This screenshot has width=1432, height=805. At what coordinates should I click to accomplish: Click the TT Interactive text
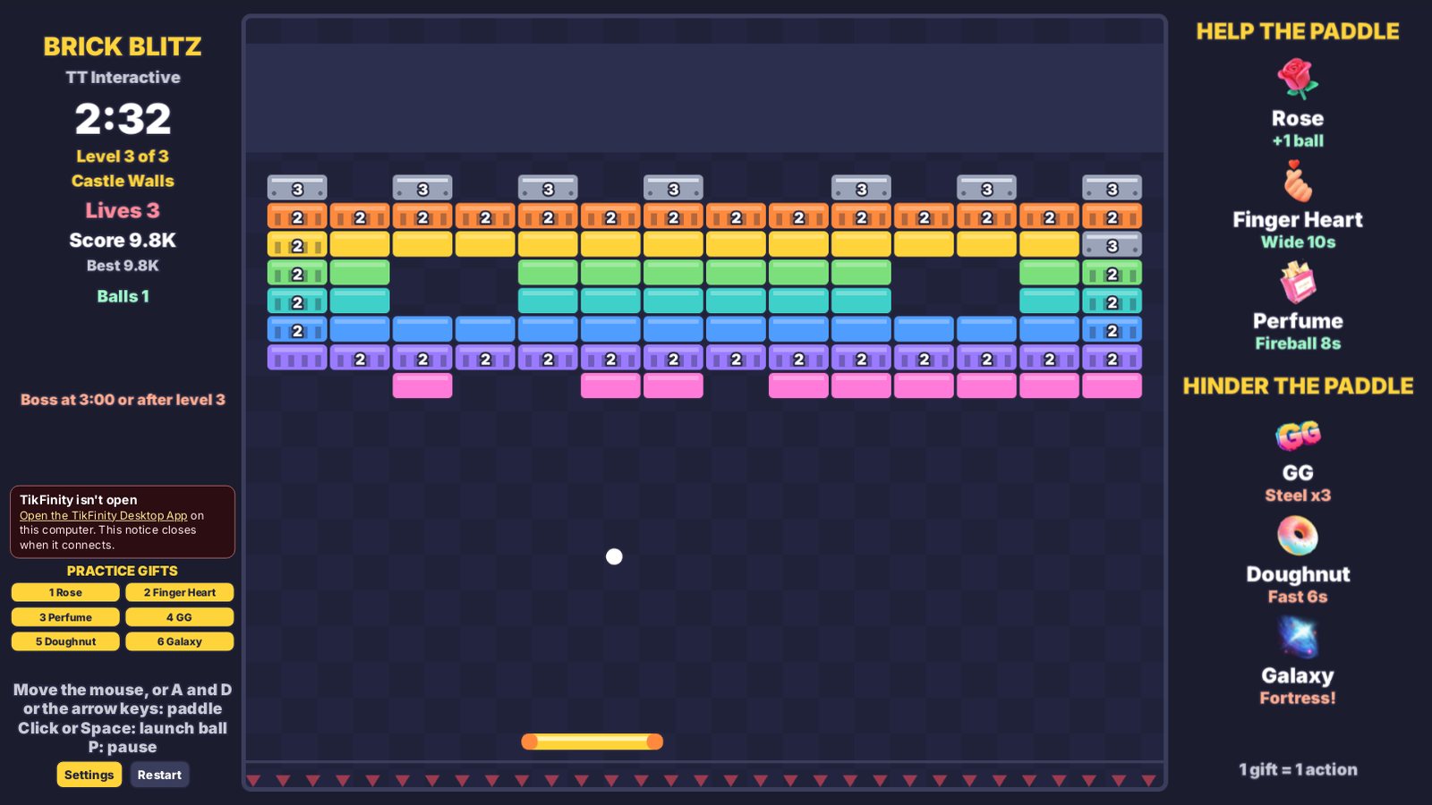tap(123, 78)
